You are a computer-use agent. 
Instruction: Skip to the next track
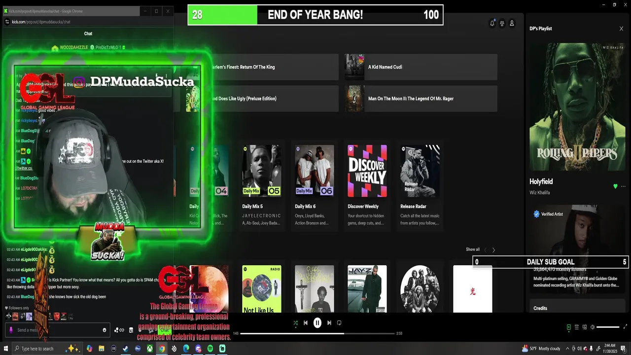point(329,323)
